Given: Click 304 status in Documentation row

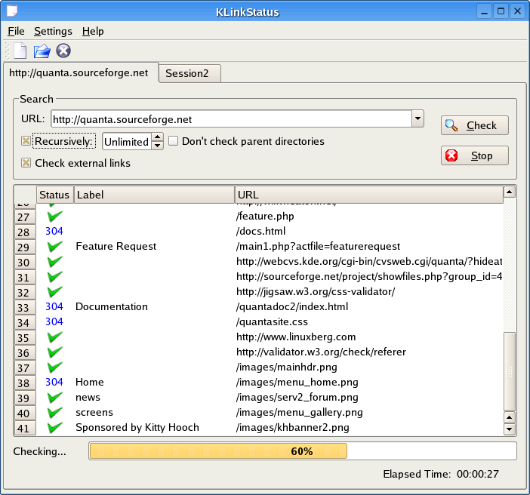Looking at the screenshot, I should tap(54, 306).
